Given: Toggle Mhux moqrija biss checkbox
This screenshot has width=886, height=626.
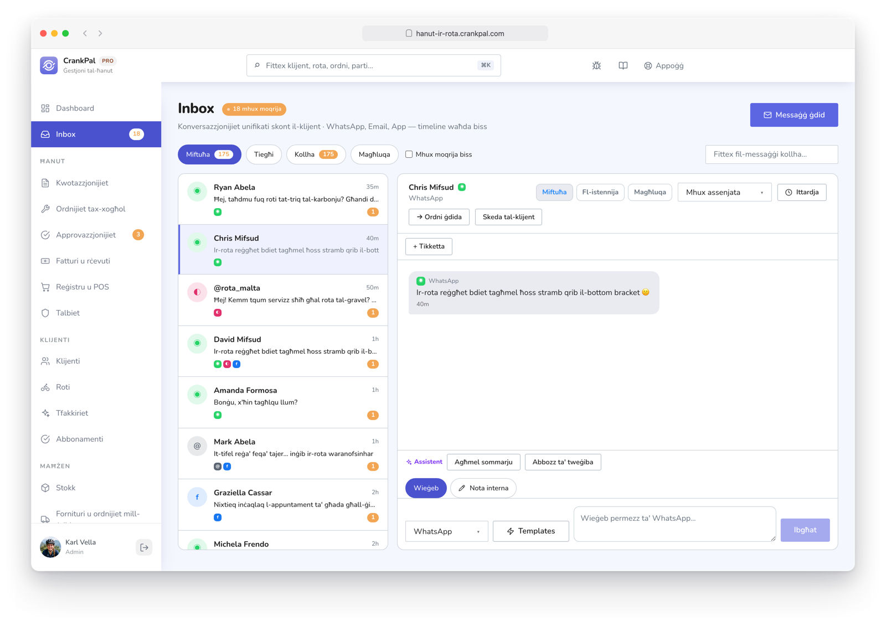Looking at the screenshot, I should 409,154.
